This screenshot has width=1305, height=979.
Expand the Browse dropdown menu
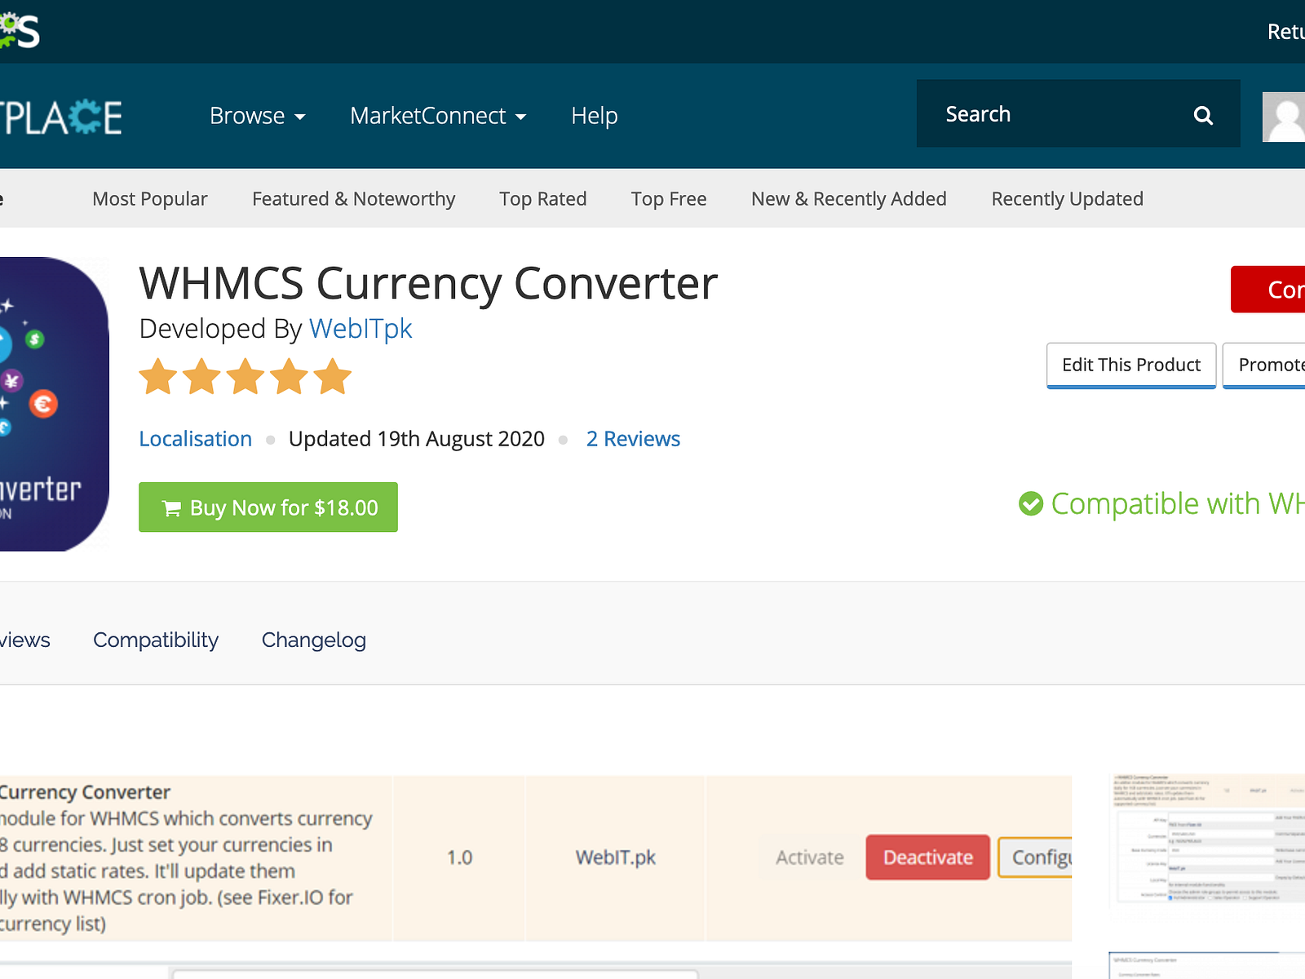click(x=258, y=116)
